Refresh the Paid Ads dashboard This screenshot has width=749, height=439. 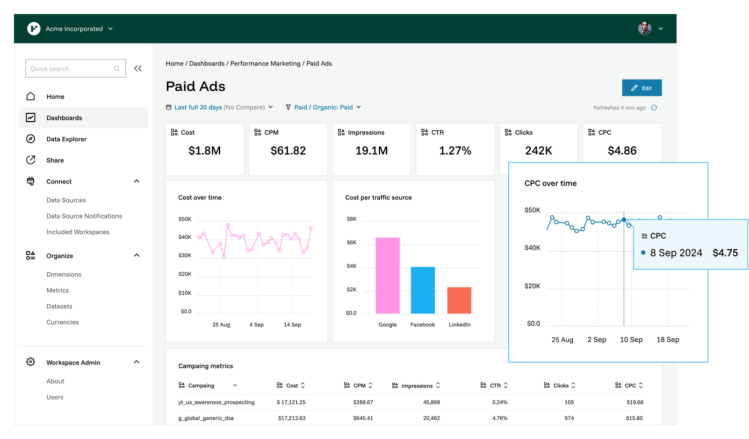654,107
